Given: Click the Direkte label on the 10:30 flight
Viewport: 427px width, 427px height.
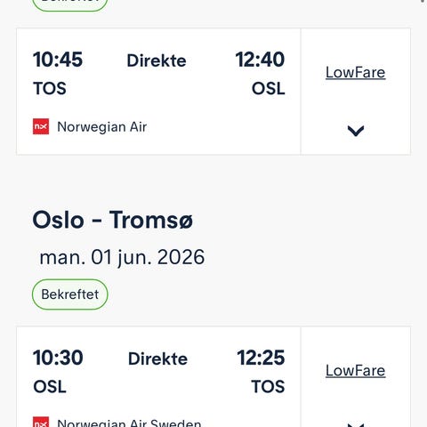Looking at the screenshot, I should tap(157, 359).
